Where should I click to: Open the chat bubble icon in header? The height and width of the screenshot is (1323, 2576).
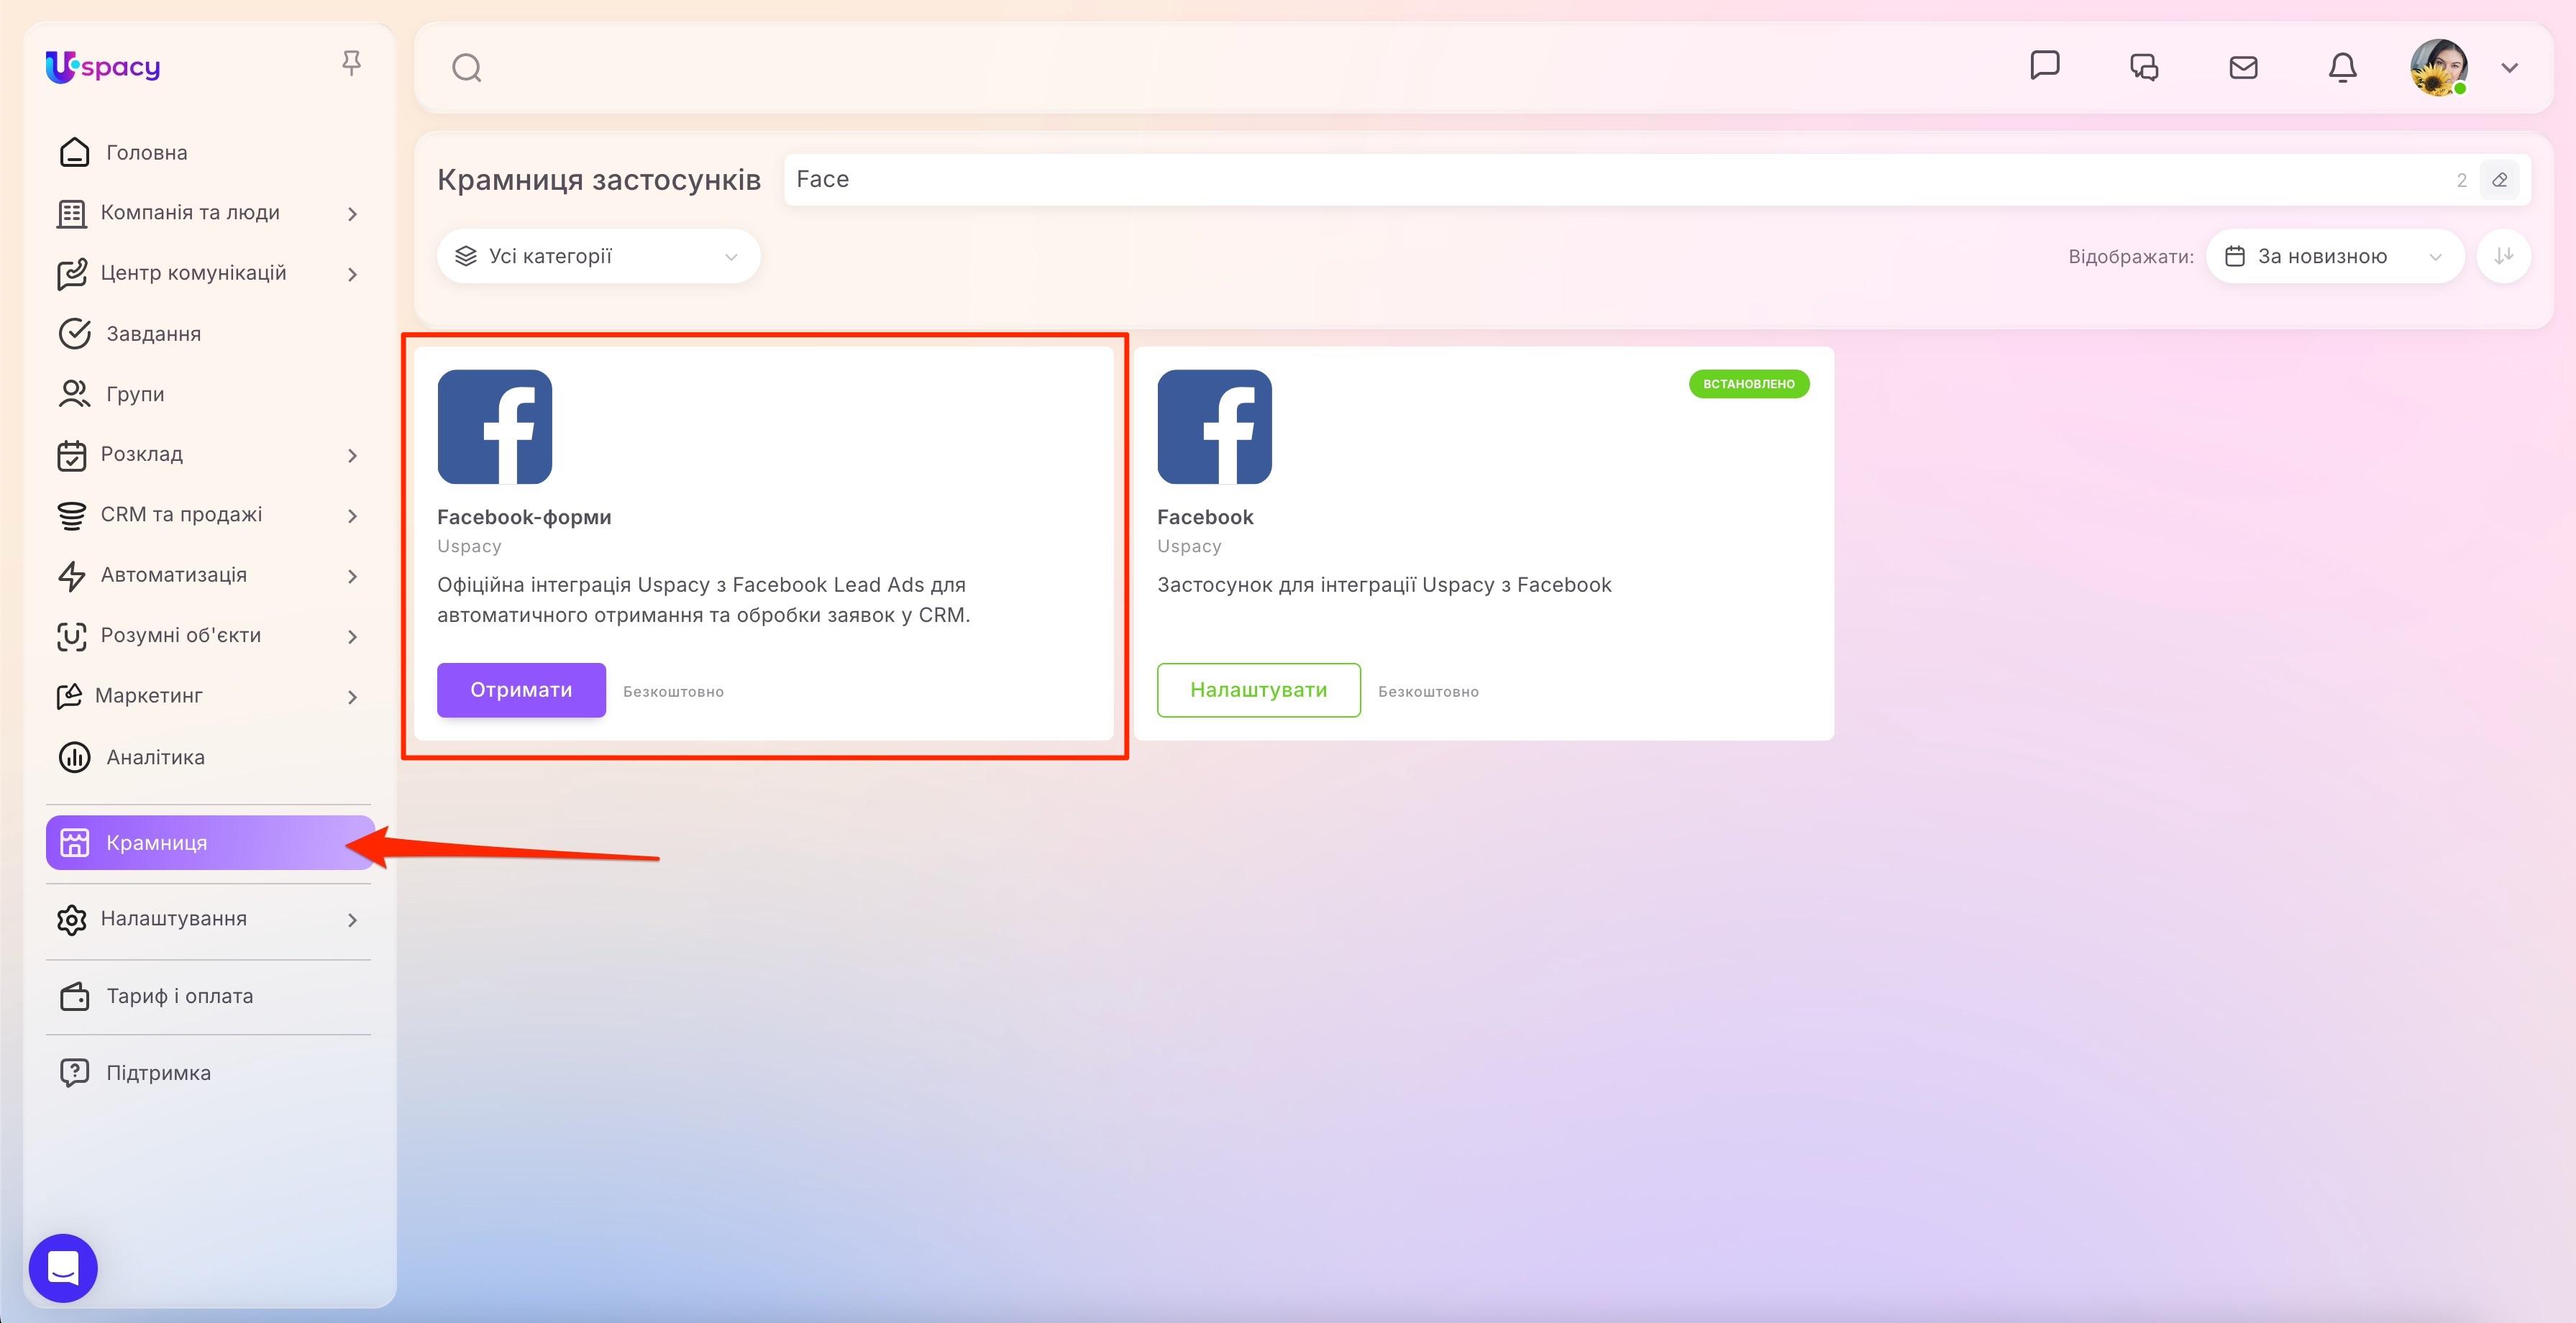click(2045, 66)
